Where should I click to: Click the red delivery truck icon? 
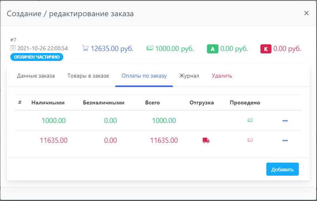pos(206,140)
